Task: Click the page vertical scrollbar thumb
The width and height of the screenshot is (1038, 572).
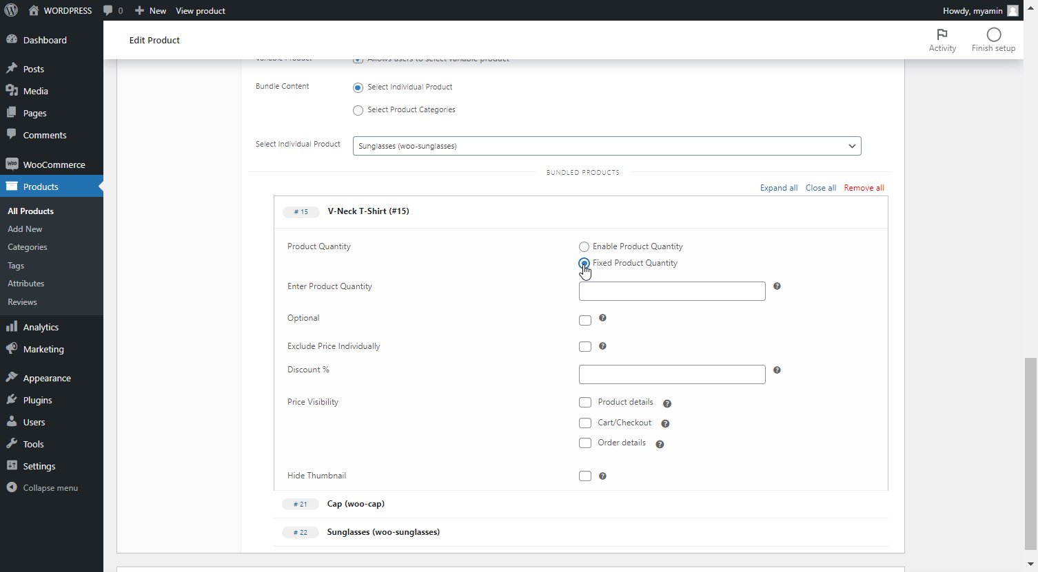Action: [1030, 454]
